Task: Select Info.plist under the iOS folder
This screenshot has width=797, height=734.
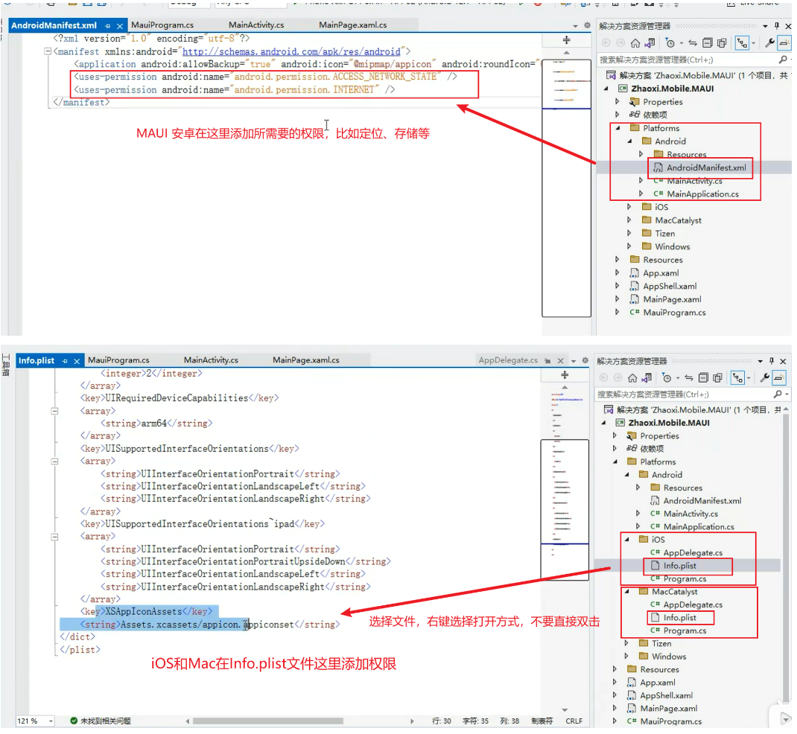Action: coord(679,566)
